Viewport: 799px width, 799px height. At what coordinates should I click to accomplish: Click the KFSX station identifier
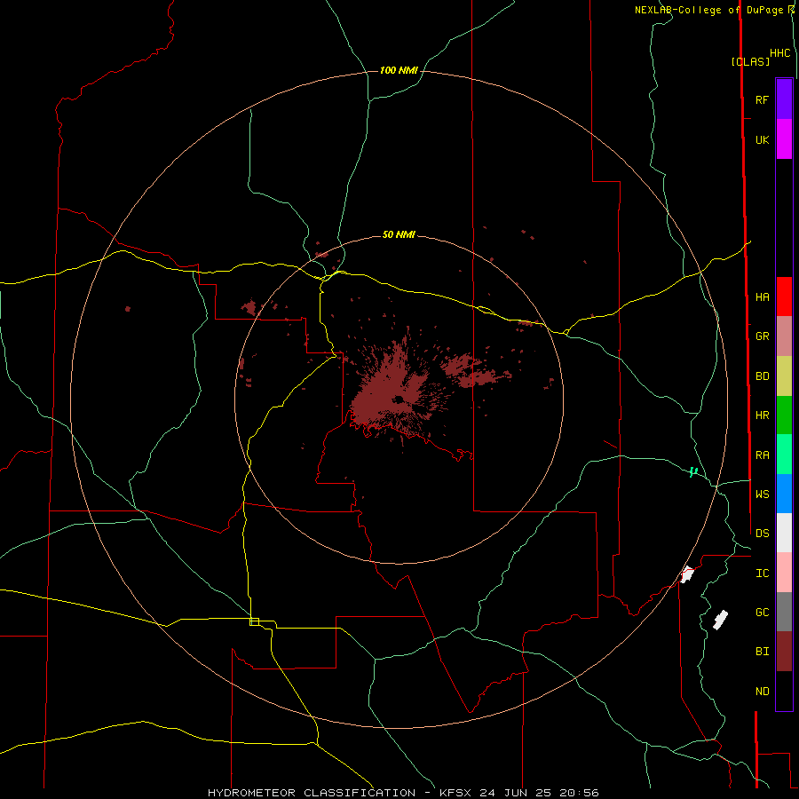(456, 793)
